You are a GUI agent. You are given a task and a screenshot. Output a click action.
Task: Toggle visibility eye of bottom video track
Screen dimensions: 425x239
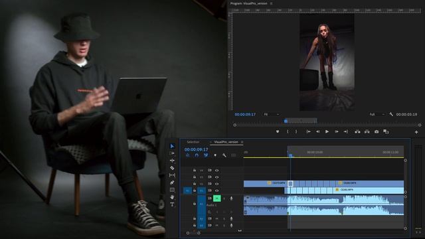point(217,191)
